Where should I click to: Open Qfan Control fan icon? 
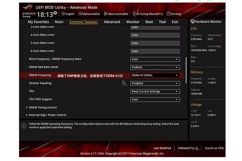[106, 14]
